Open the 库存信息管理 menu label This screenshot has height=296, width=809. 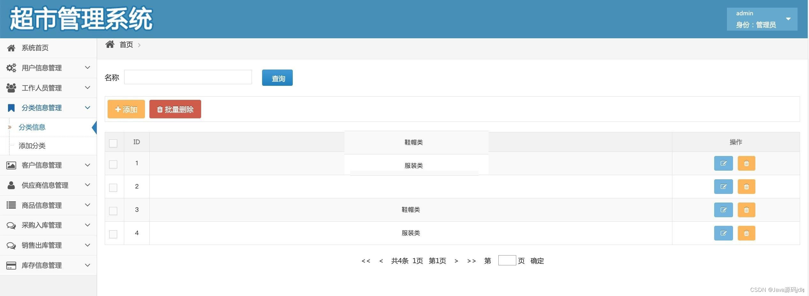[x=42, y=265]
